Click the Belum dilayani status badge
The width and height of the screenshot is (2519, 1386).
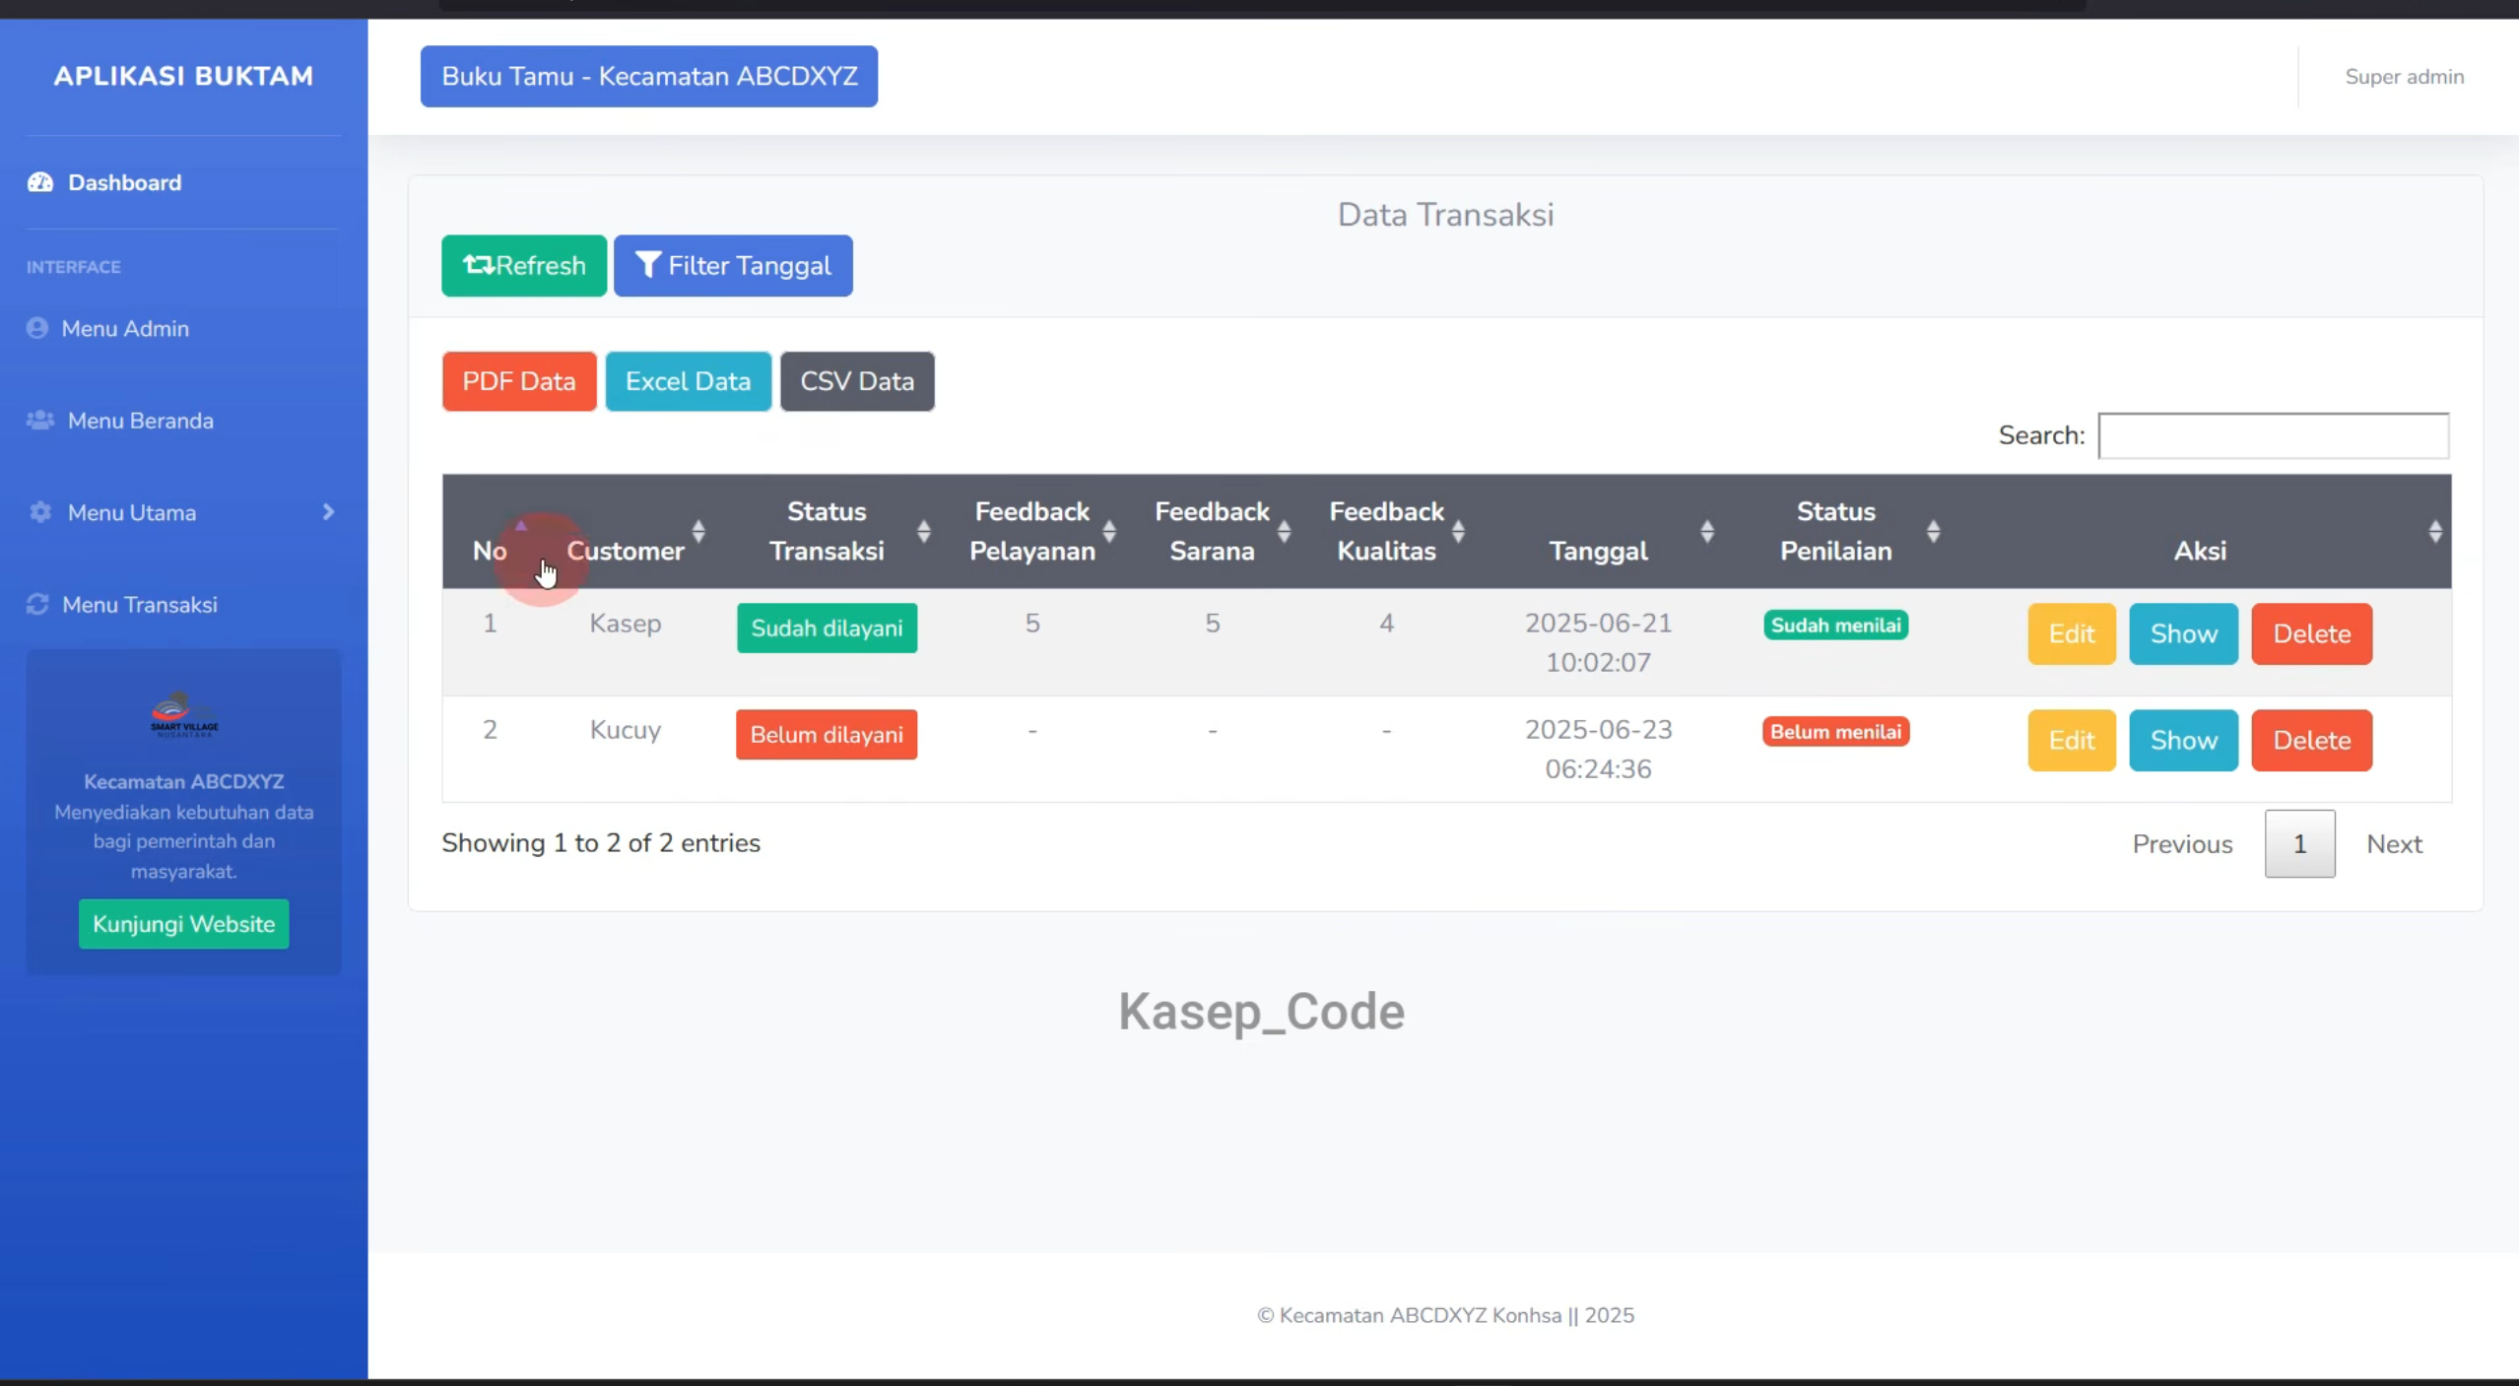click(826, 734)
